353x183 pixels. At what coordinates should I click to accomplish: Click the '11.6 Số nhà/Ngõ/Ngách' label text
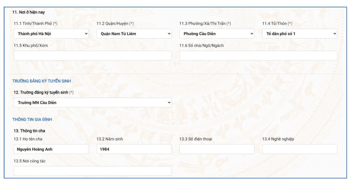(202, 45)
